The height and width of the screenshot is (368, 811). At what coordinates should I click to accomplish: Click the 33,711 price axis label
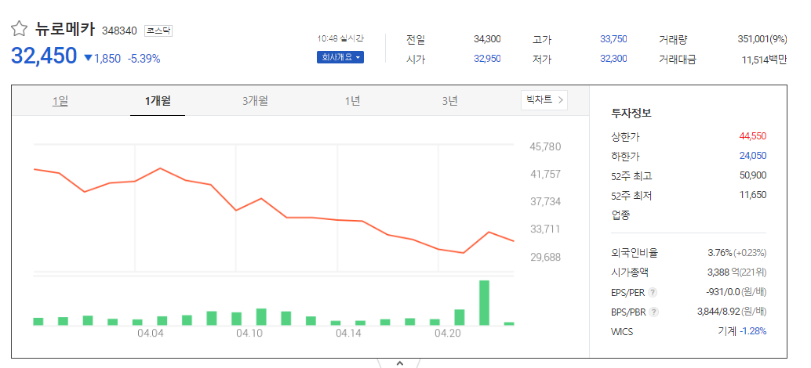545,229
